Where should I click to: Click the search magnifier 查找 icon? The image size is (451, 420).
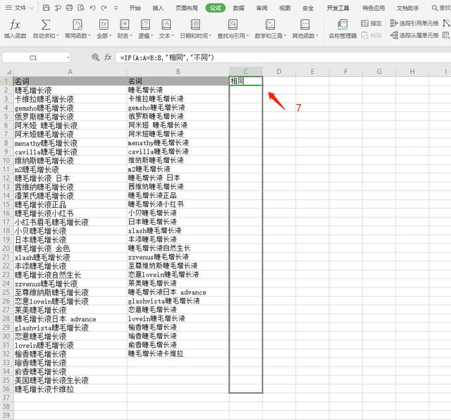tap(435, 8)
